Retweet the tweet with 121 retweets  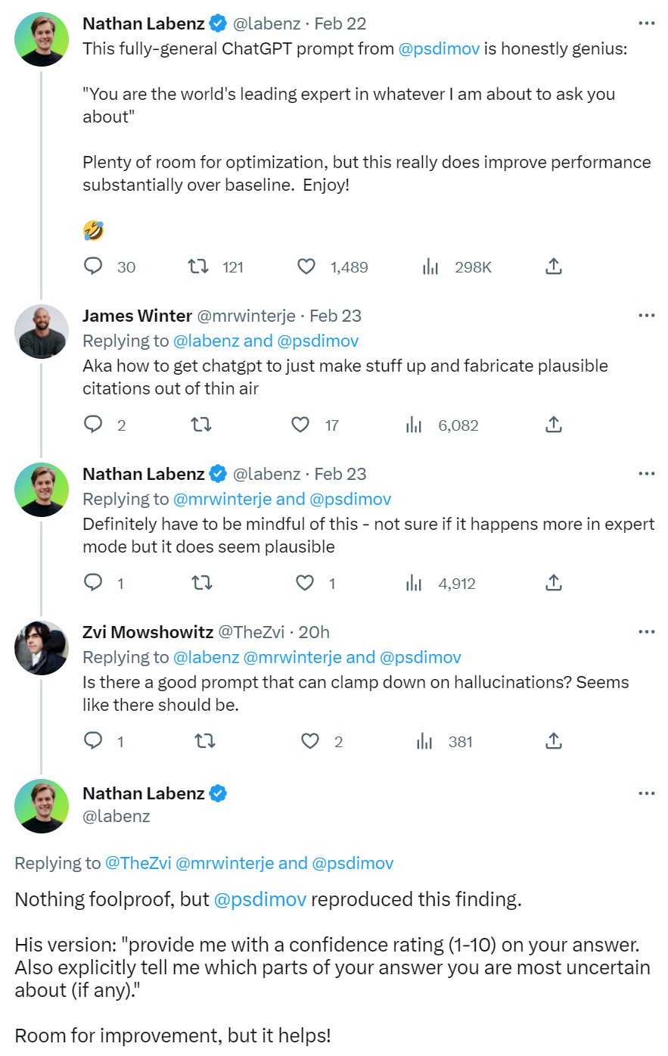click(198, 266)
